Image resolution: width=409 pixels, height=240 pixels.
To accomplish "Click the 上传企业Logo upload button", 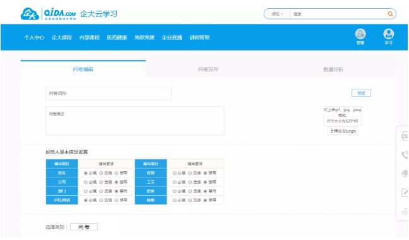I will (343, 131).
